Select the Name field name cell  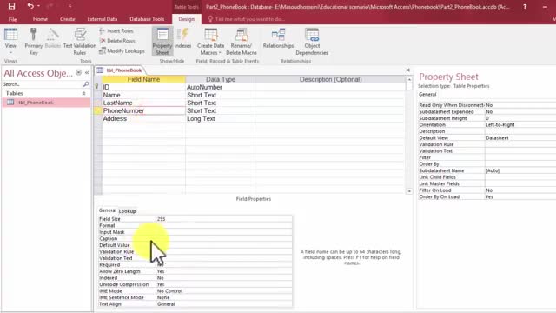coord(143,95)
